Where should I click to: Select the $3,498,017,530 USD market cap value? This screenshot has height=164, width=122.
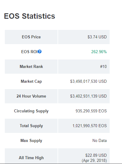(x=89, y=81)
